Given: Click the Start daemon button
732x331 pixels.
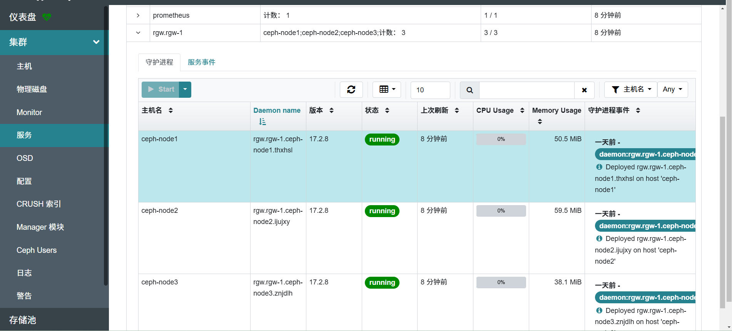Looking at the screenshot, I should [161, 90].
